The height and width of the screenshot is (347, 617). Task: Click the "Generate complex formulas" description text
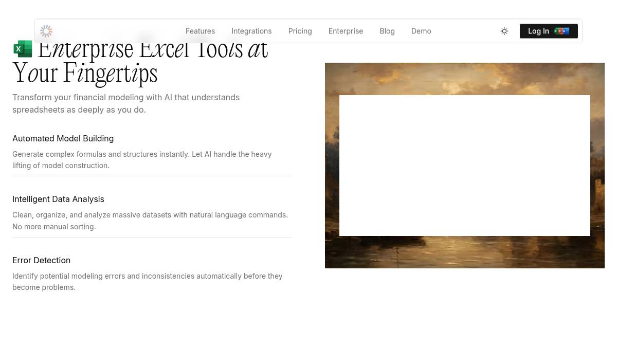pos(142,160)
